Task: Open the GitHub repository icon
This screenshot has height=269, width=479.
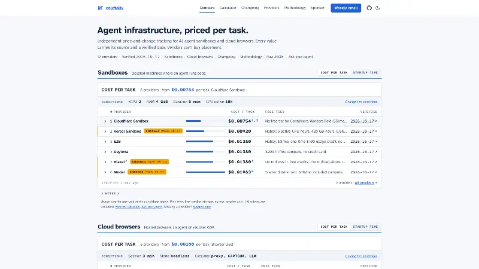Action: pos(369,8)
